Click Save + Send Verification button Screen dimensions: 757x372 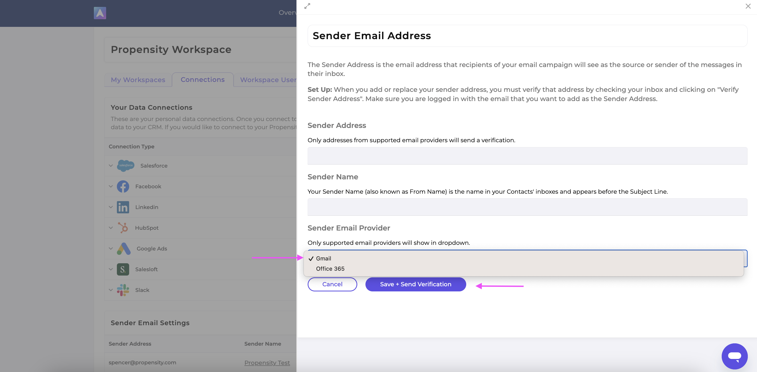click(416, 284)
